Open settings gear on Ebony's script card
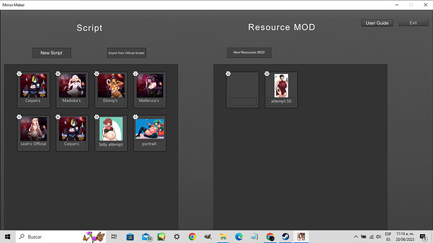This screenshot has width=433, height=243. click(97, 73)
